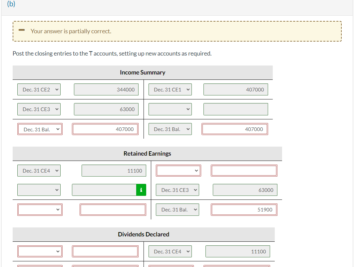Open the Dec. 31 CE4 dropdown in Retained Earnings
The image size is (354, 267).
coord(39,170)
